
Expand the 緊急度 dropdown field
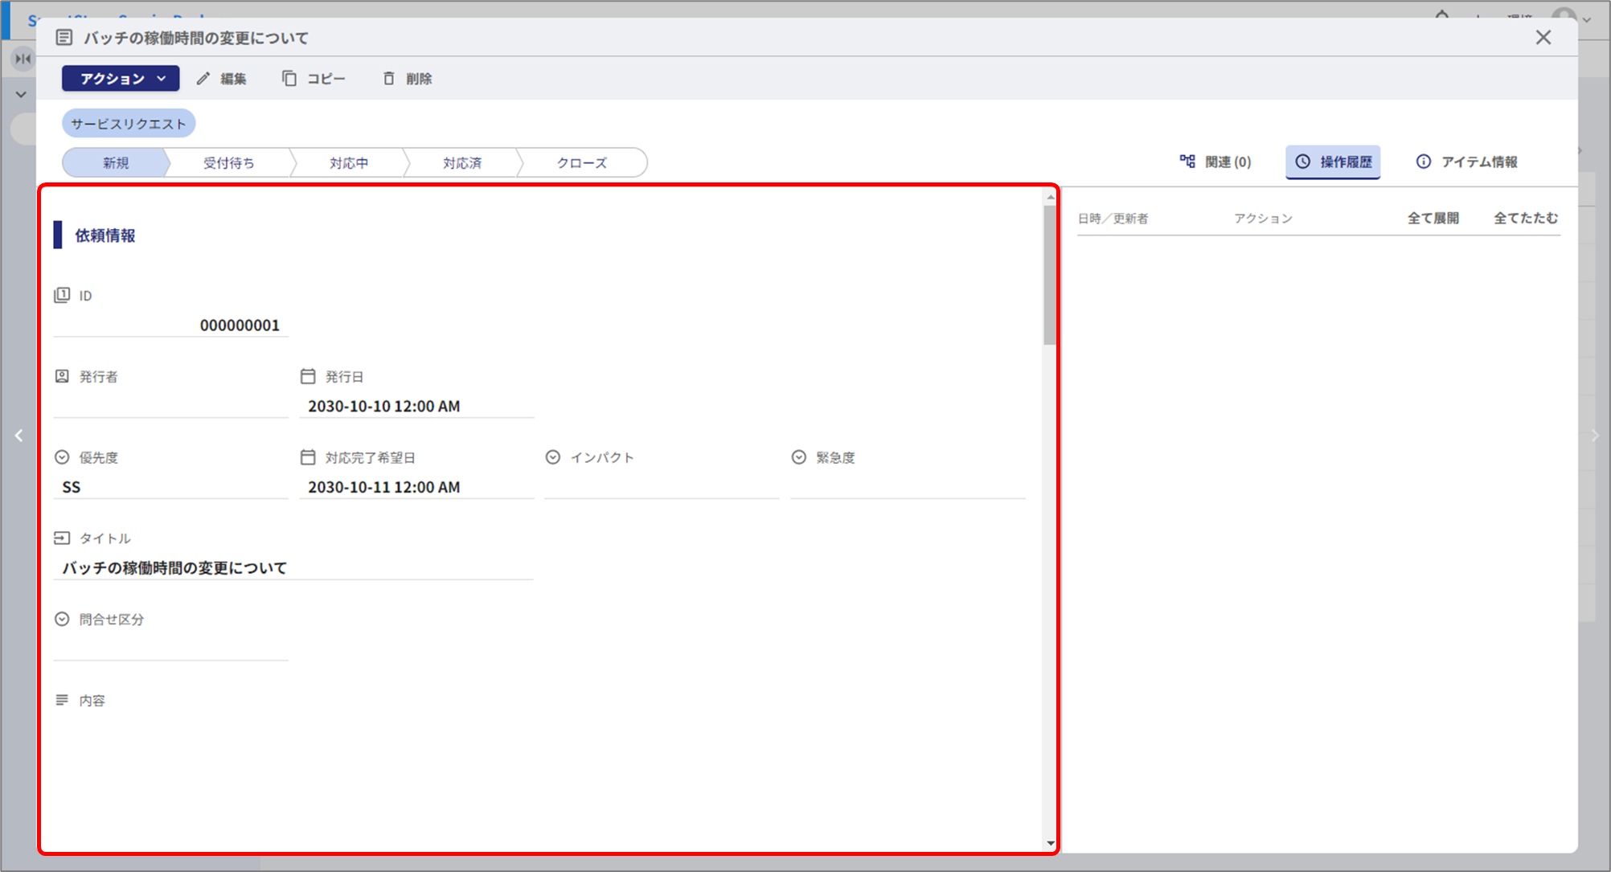point(907,487)
